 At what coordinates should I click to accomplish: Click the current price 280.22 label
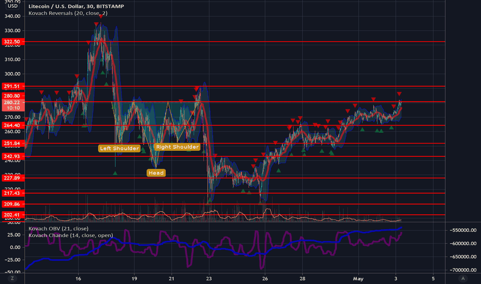(12, 105)
